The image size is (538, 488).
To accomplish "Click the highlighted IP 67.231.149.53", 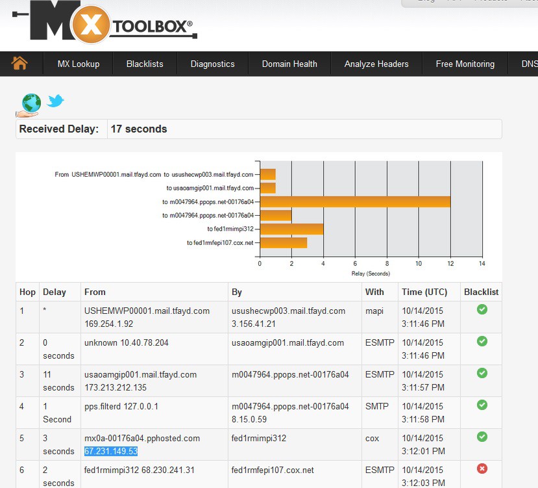I will tap(111, 451).
